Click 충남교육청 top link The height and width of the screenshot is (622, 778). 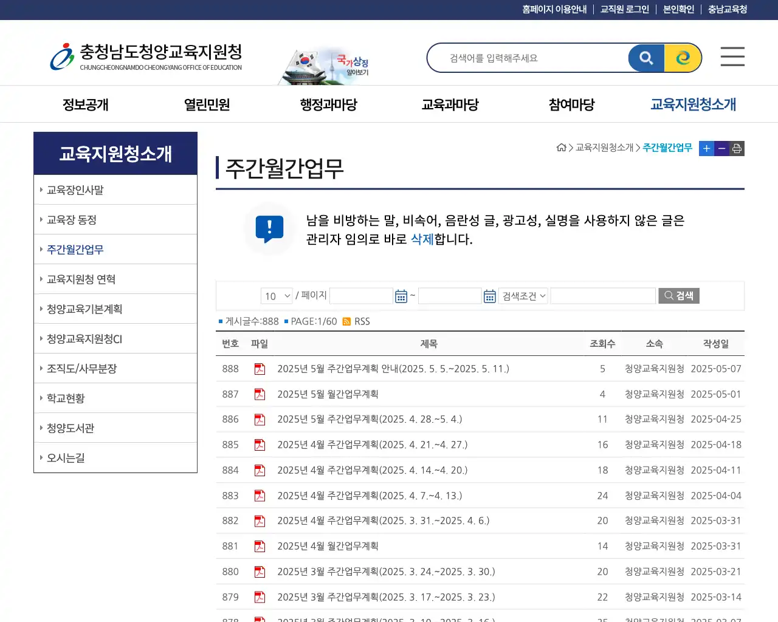(x=728, y=9)
